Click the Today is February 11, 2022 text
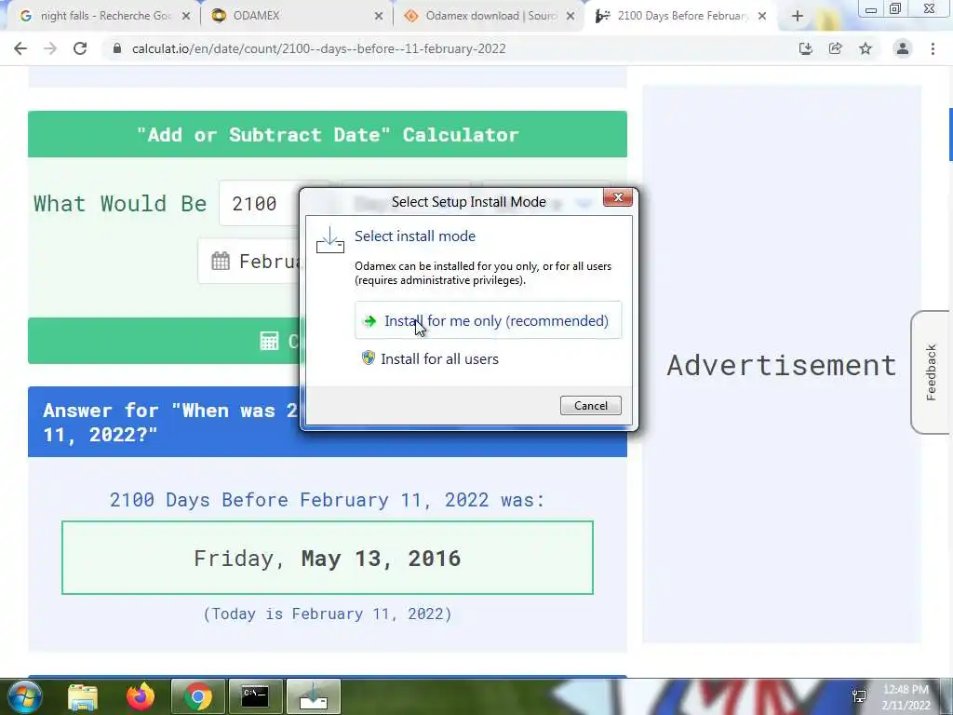953x715 pixels. [x=328, y=614]
